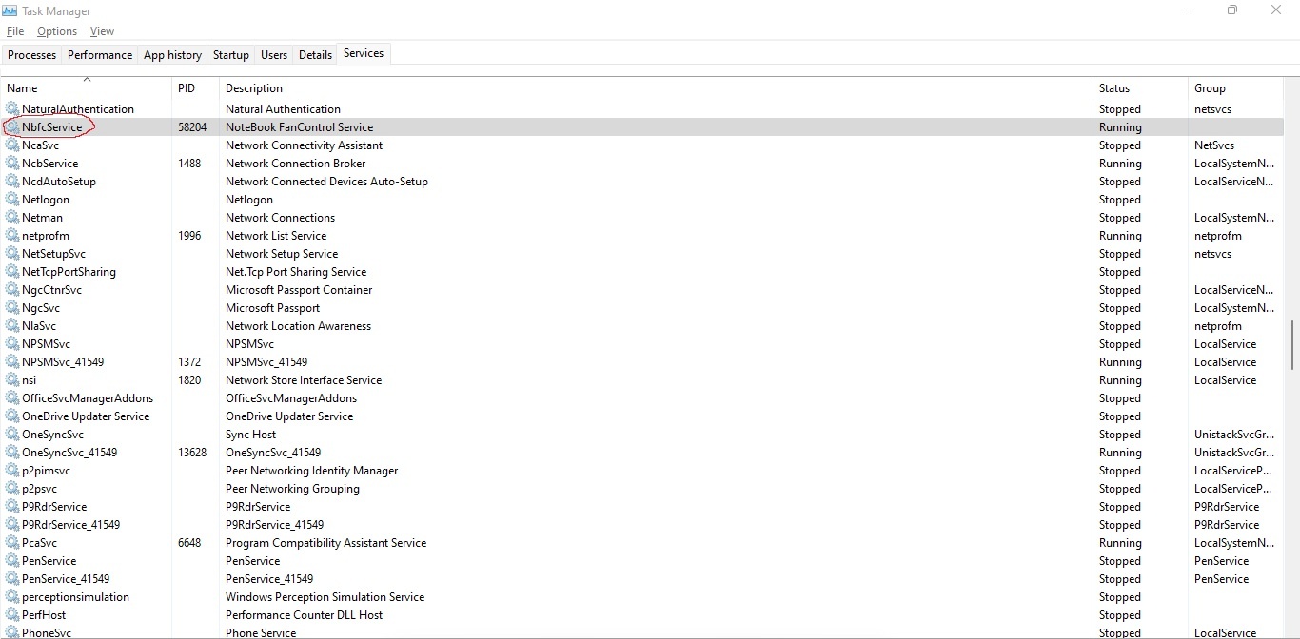Click the gear icon beside NgcSvc

(12, 307)
